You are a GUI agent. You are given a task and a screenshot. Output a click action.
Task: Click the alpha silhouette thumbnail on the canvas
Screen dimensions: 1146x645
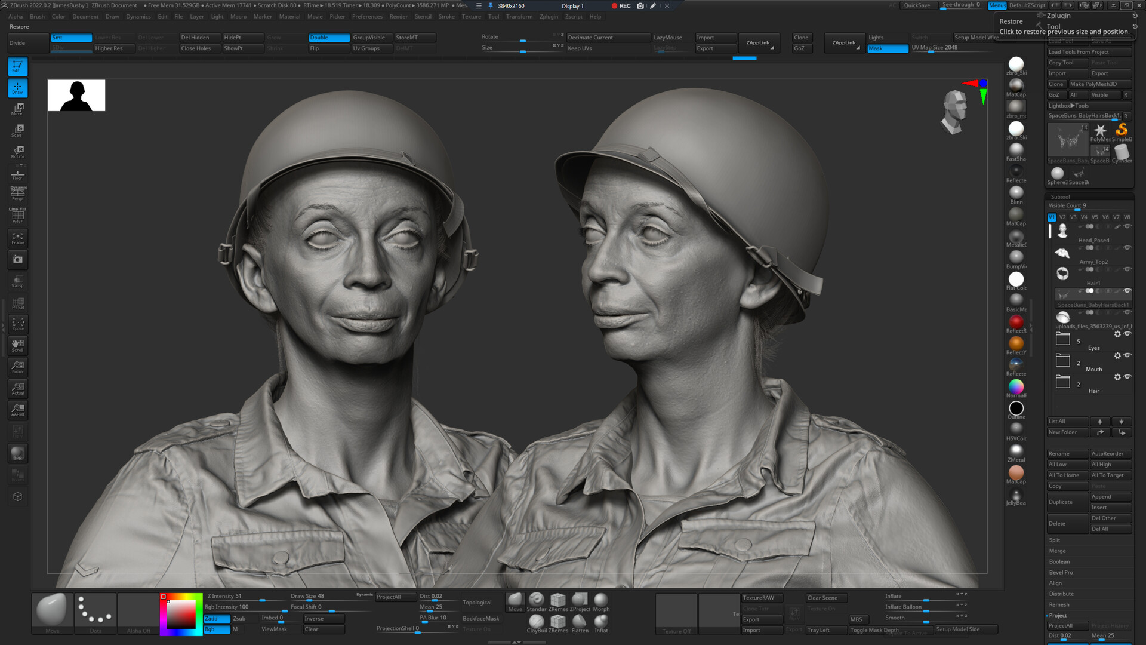[76, 94]
